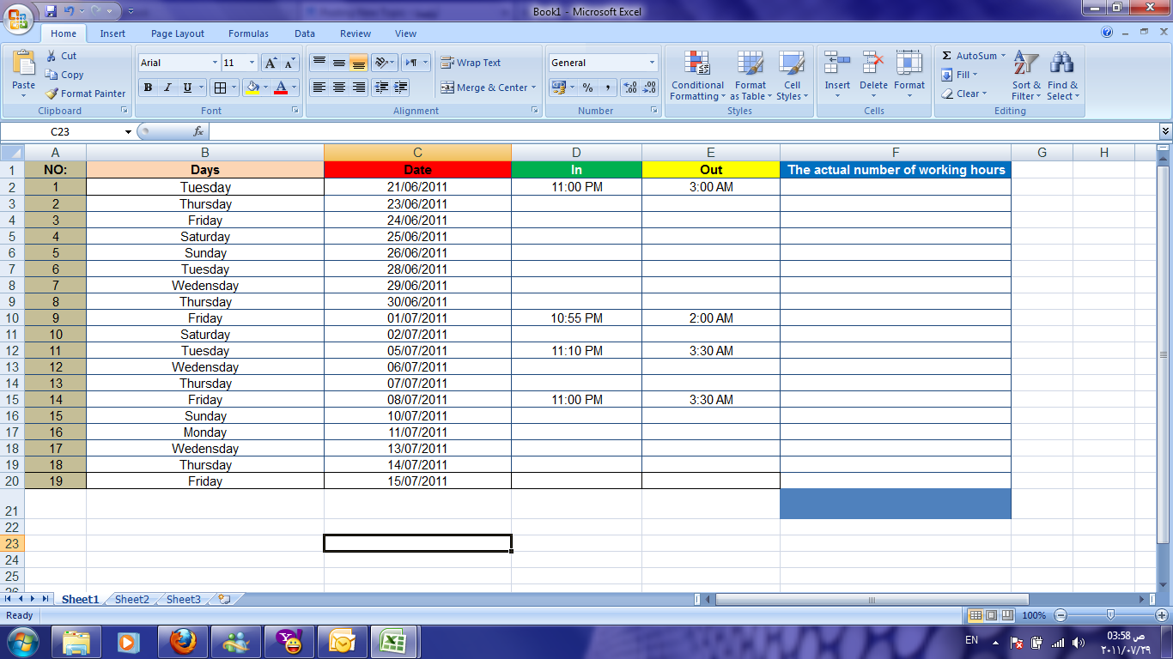Click the Copy button
1173x659 pixels.
[64, 75]
